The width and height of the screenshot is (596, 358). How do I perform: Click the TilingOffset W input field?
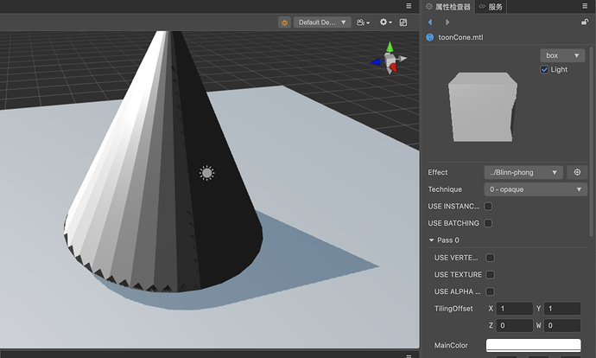(x=562, y=326)
